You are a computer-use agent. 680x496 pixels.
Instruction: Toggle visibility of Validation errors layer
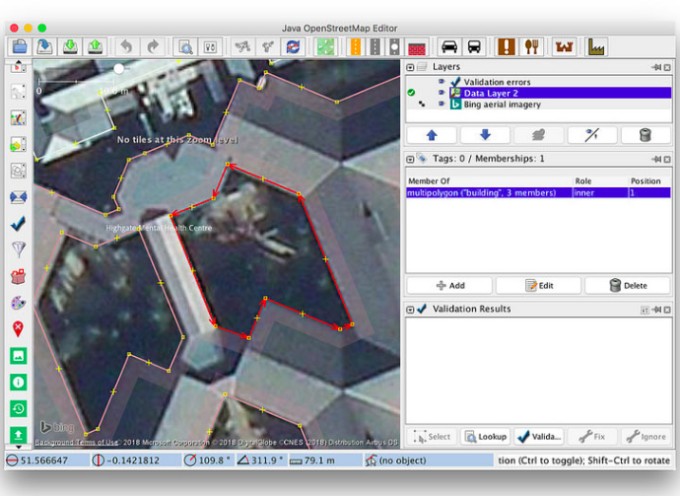coord(442,82)
